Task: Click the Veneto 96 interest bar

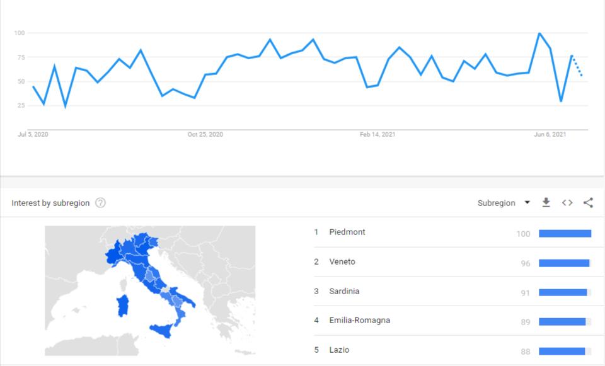Action: [x=564, y=263]
